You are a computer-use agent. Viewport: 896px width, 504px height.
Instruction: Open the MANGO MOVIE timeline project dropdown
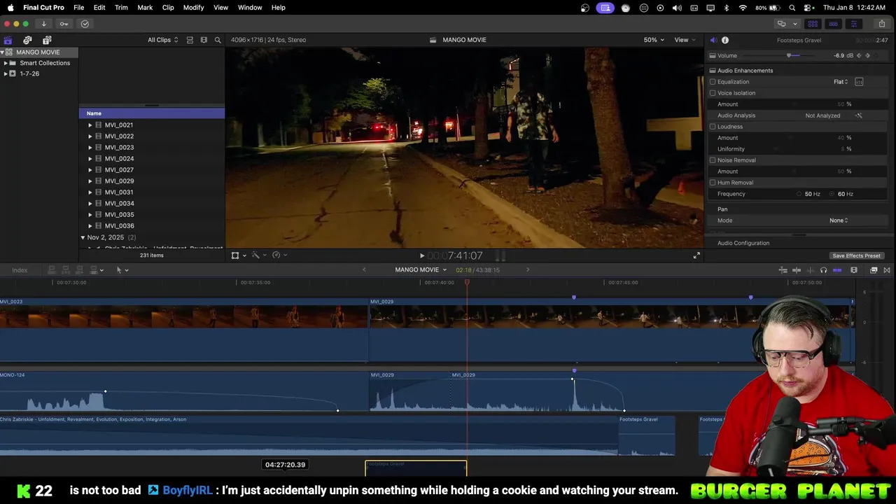tap(421, 270)
